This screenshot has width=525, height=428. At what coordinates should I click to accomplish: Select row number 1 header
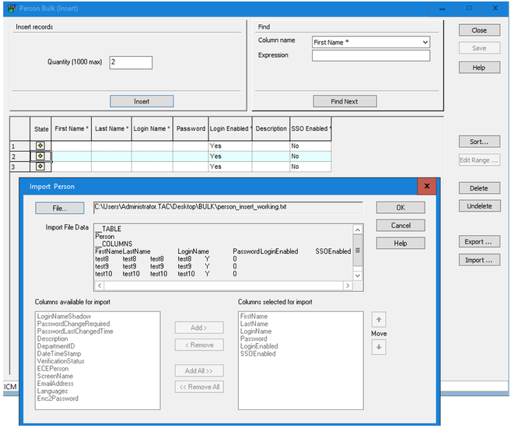coord(19,146)
